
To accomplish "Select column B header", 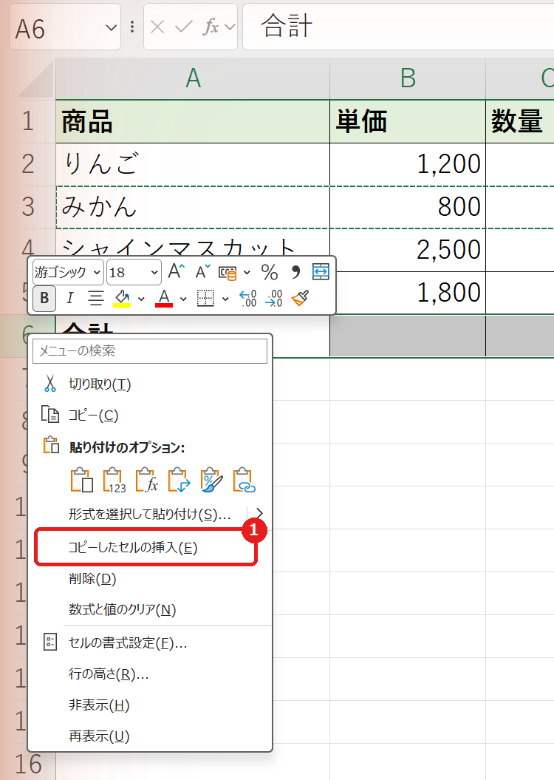I will [x=408, y=78].
